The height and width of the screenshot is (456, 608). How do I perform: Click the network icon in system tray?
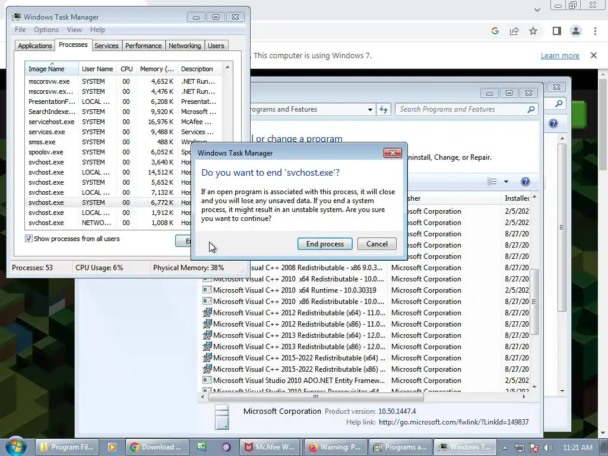[x=519, y=448]
